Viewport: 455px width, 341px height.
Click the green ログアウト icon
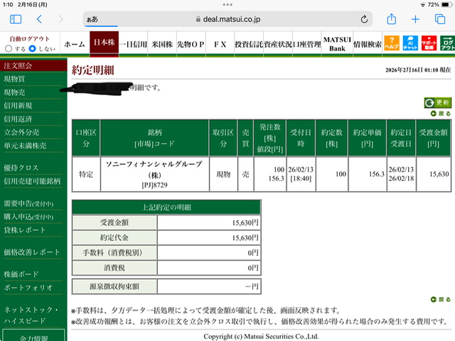447,43
